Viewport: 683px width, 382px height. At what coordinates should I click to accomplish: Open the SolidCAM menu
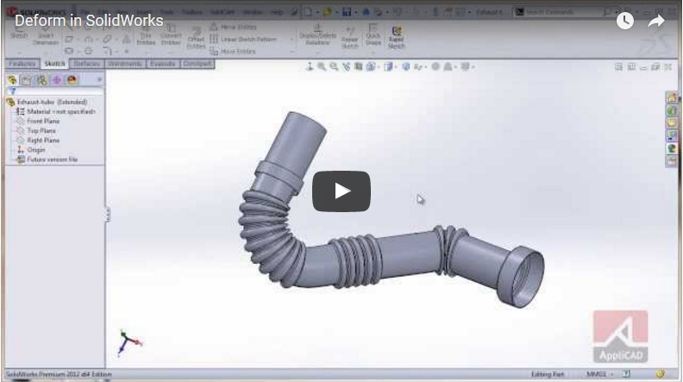click(222, 12)
